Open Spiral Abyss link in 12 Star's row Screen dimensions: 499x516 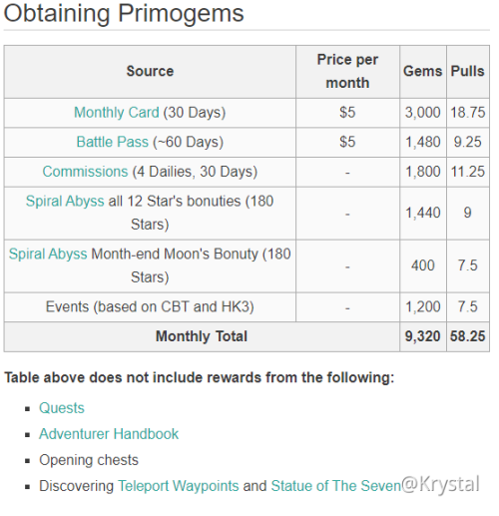click(65, 202)
